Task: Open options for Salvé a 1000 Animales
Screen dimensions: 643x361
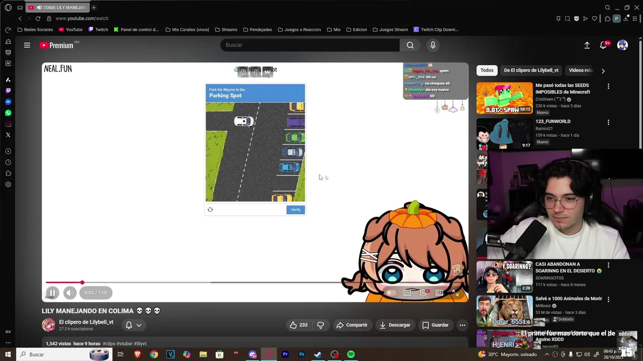Action: pyautogui.click(x=608, y=299)
